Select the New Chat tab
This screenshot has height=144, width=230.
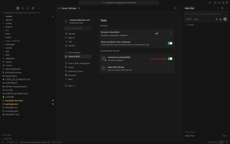(190, 8)
